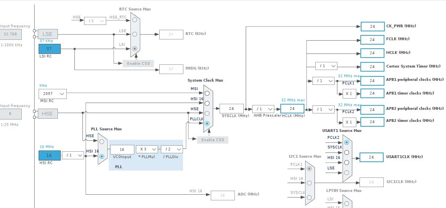Open the AHB Prescaler dropdown
Screen dimensions: 446x208
(x=263, y=109)
